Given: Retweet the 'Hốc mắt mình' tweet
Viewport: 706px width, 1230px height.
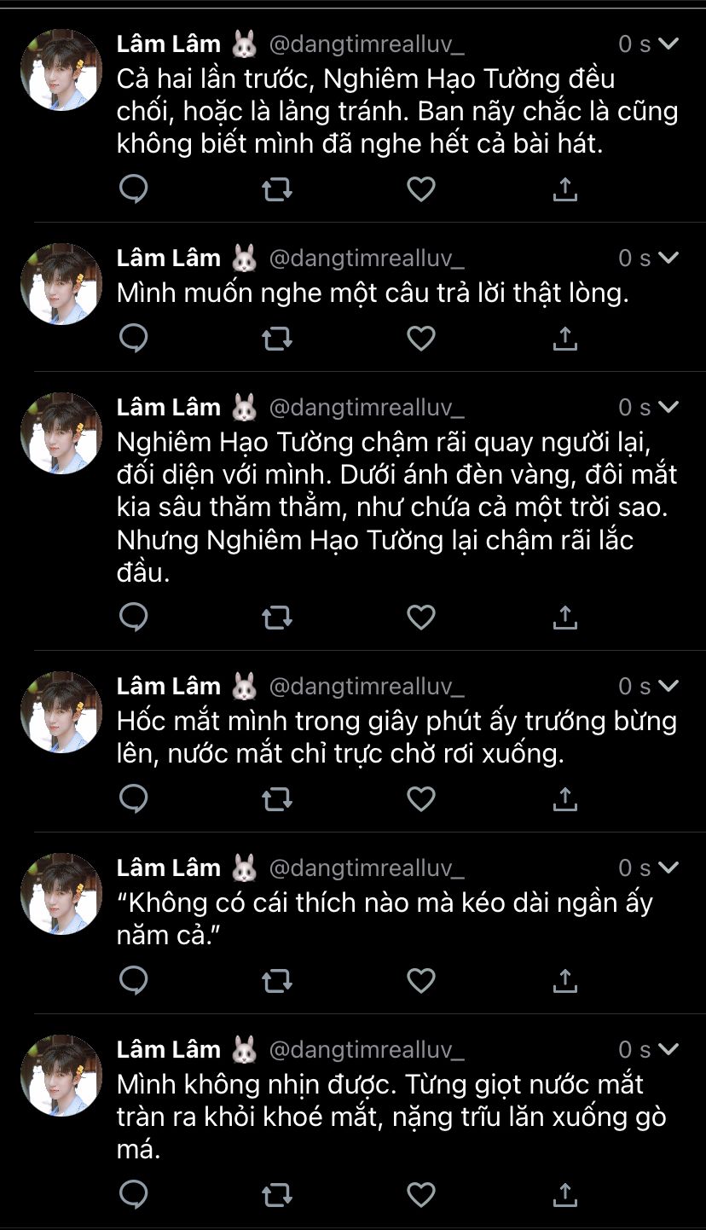Looking at the screenshot, I should 277,799.
